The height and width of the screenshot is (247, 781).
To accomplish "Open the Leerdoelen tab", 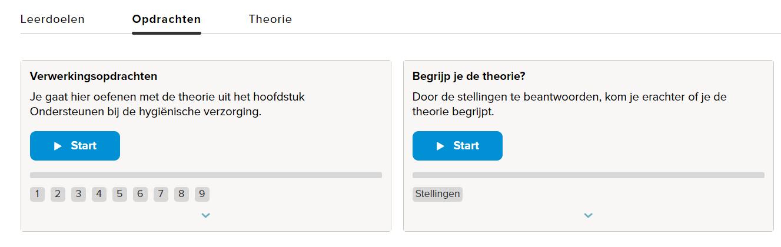I will pos(52,19).
